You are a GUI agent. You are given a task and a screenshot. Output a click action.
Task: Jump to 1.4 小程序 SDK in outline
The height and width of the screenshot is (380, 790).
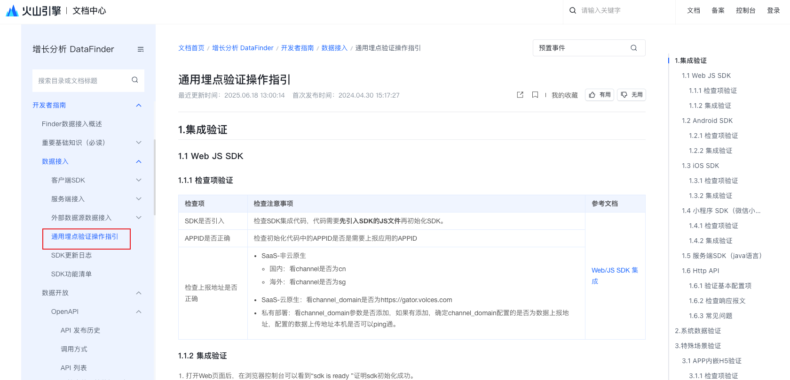pos(721,211)
